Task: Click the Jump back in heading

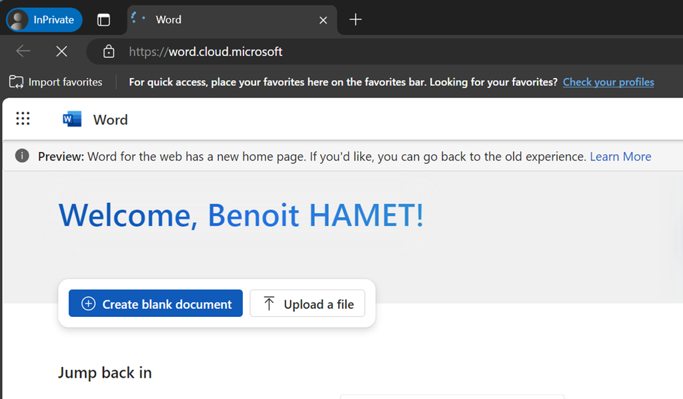Action: 105,372
